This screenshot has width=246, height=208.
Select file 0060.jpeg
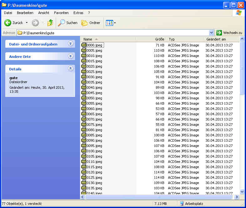[x=94, y=109]
